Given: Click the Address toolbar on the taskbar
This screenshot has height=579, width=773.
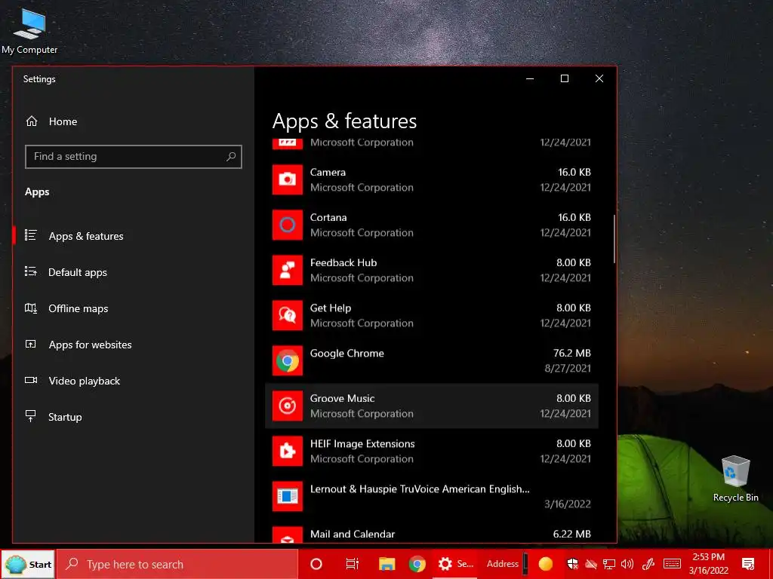Looking at the screenshot, I should pos(502,564).
